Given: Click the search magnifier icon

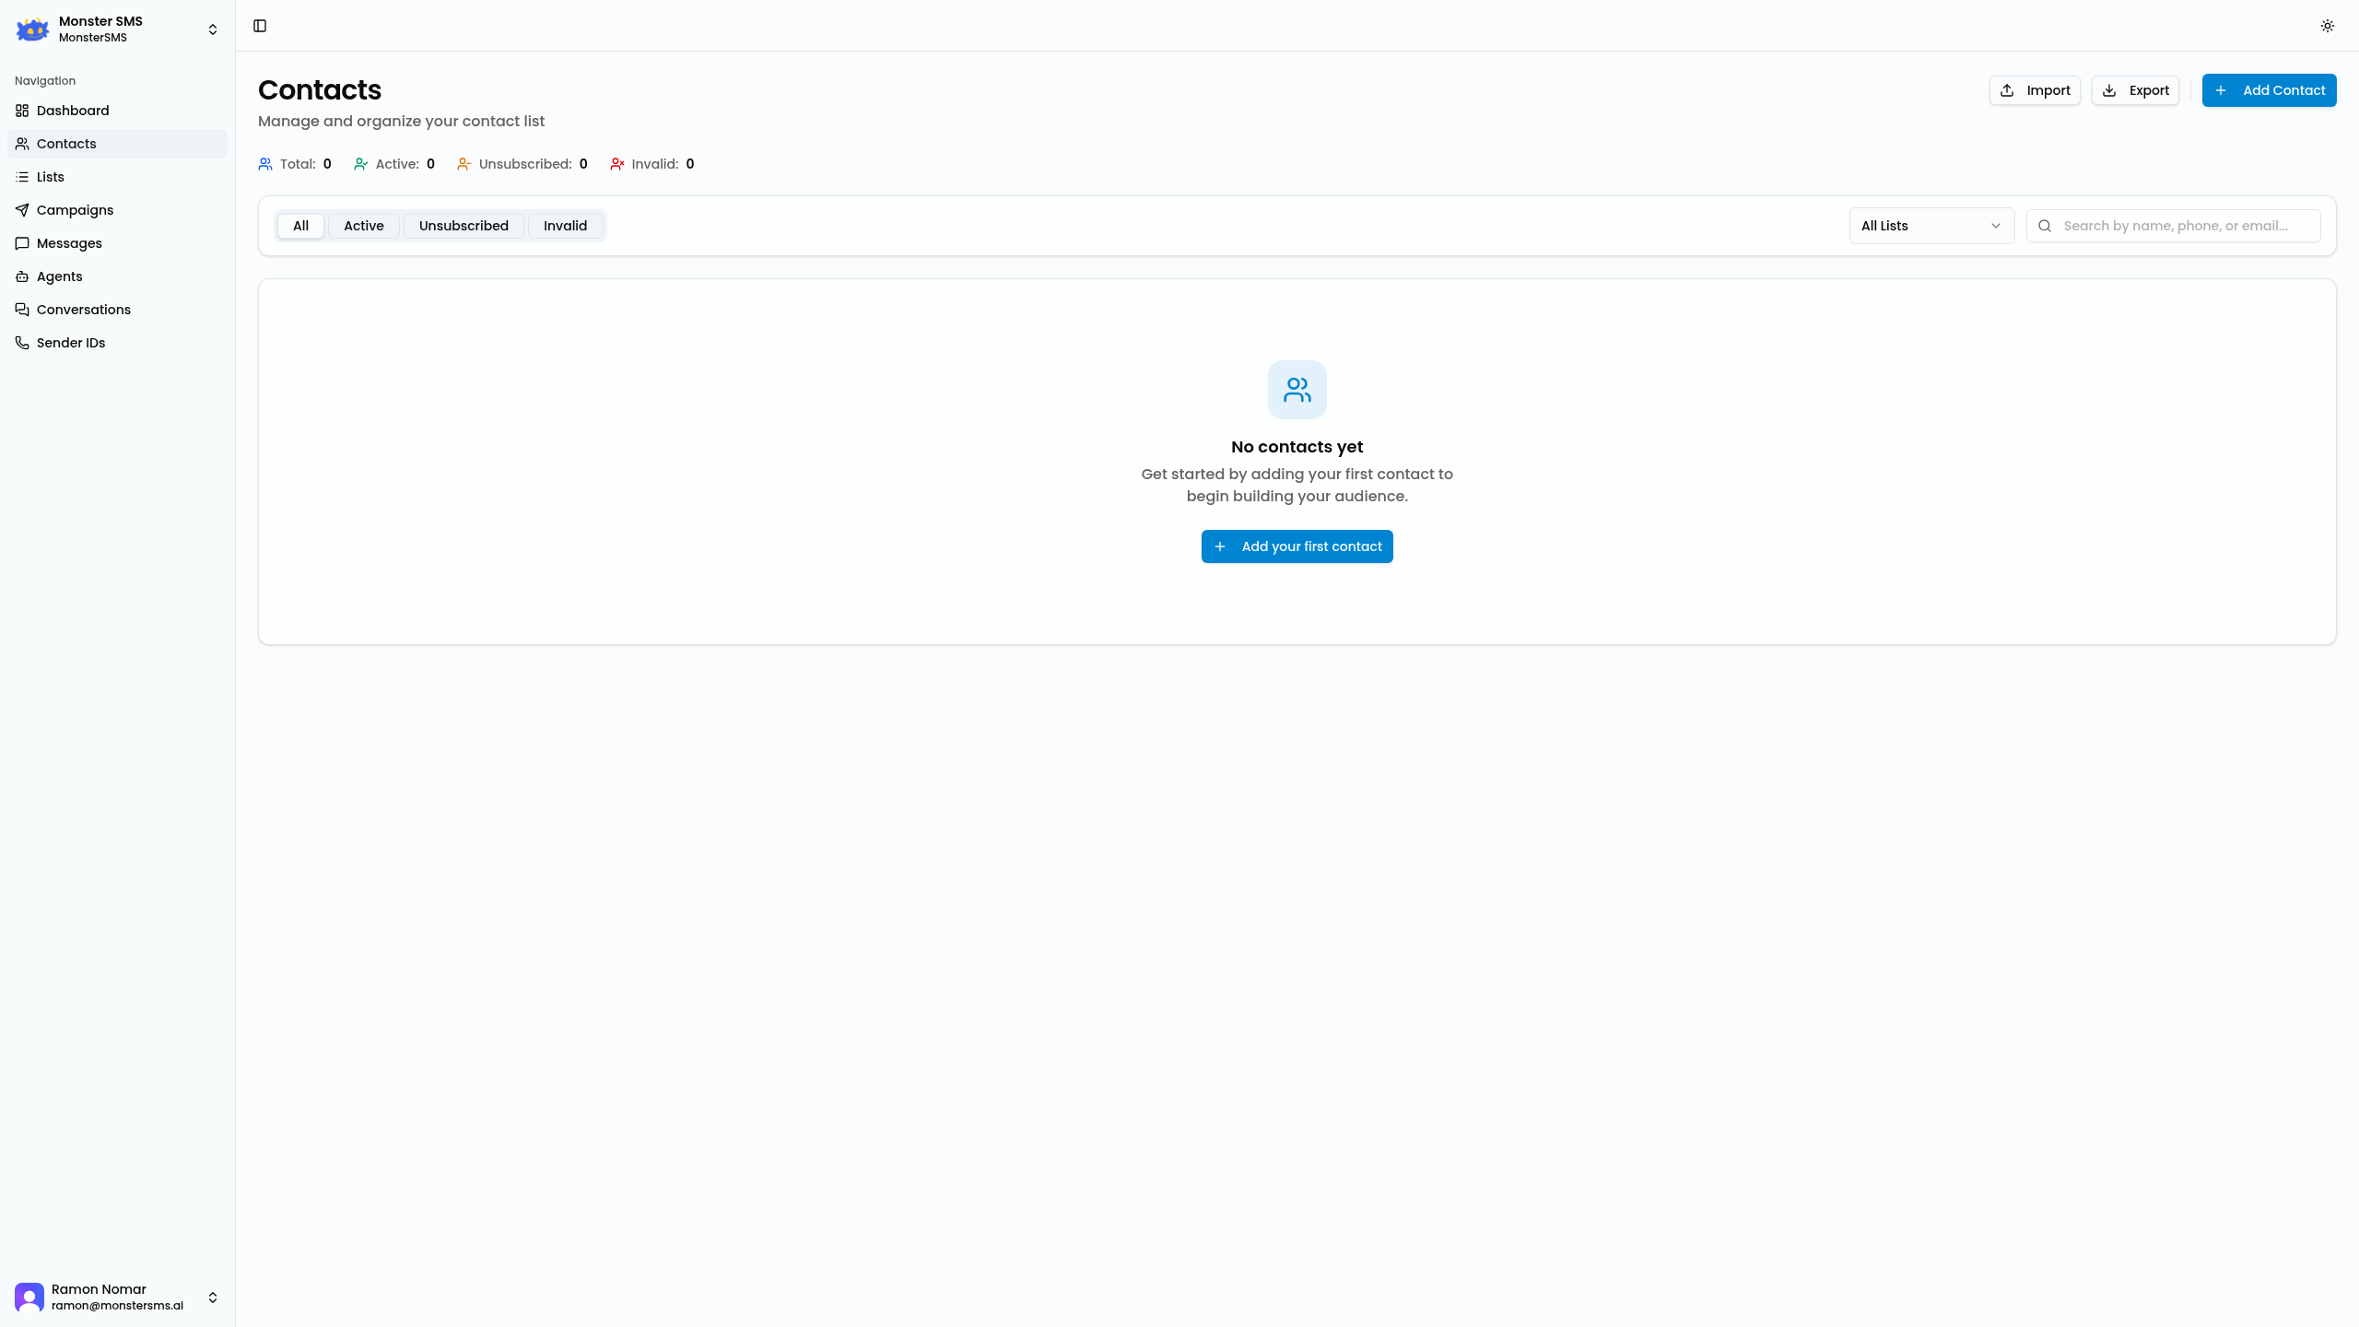Looking at the screenshot, I should tap(2045, 226).
